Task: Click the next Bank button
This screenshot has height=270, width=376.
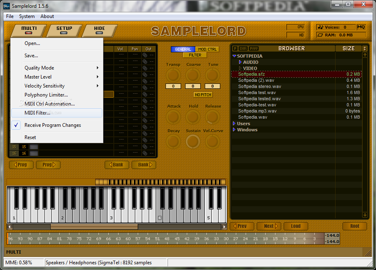Action: tap(144, 165)
